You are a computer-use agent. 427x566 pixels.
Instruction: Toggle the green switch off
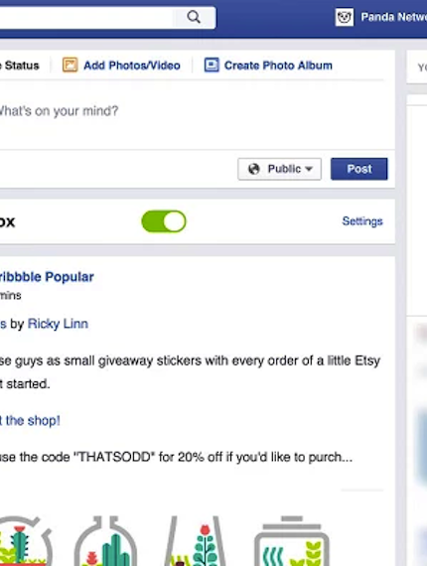click(x=164, y=221)
